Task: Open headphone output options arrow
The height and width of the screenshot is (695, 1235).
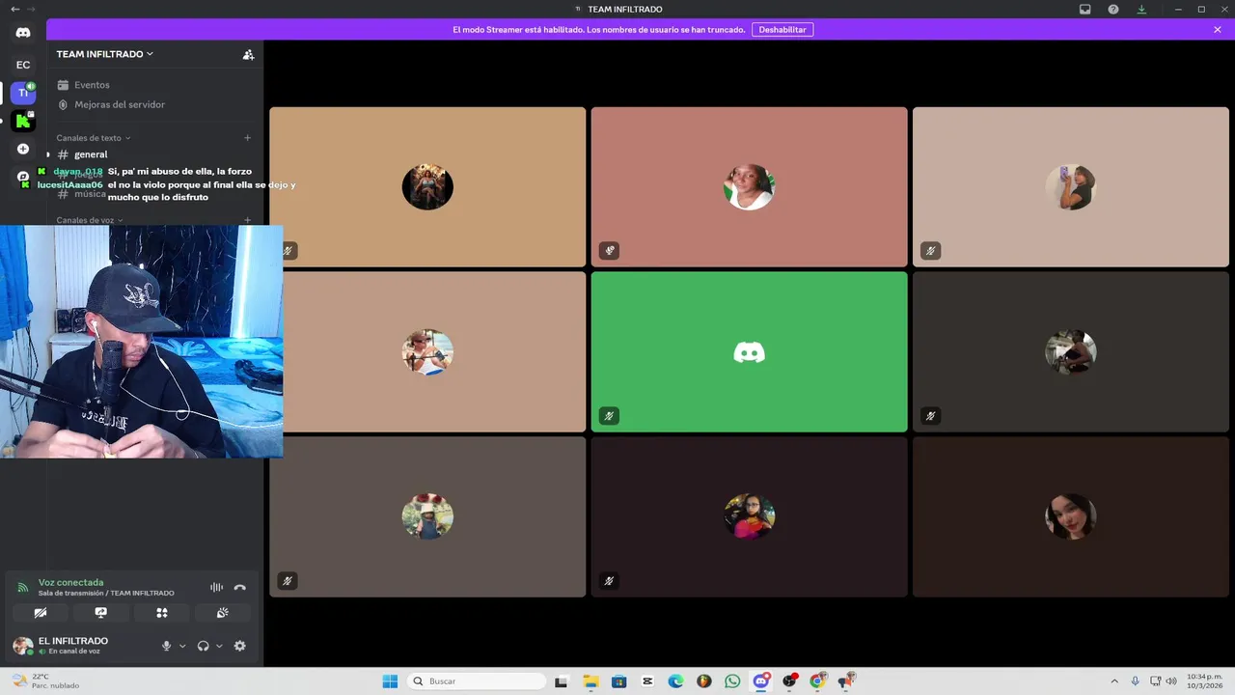Action: 219,646
